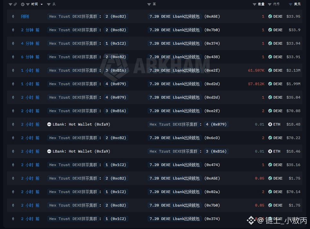Click sender address 4 (0x079) in the 57.012K row
The image size is (310, 229).
tap(116, 84)
